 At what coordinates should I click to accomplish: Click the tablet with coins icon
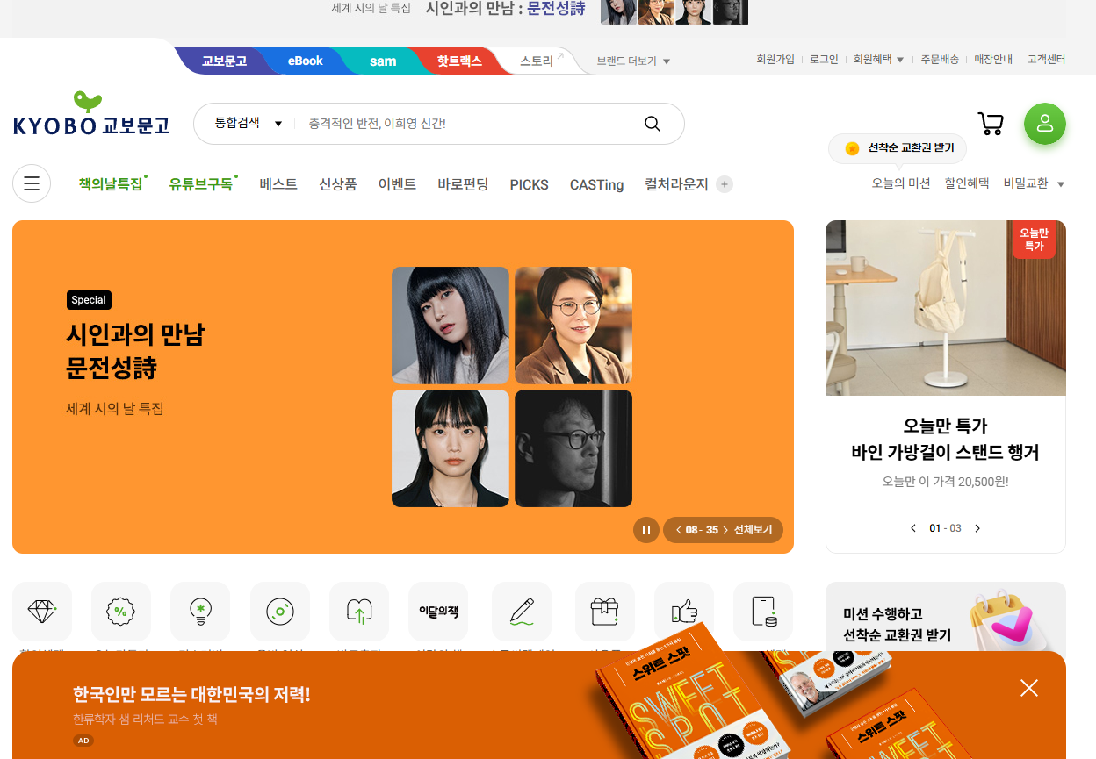tap(763, 612)
